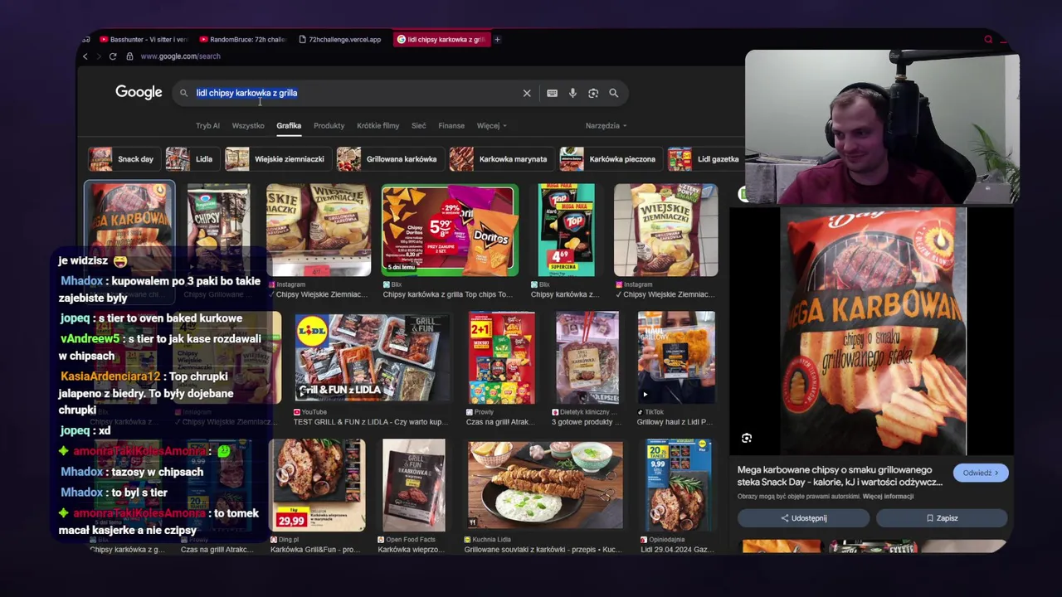Go back with the browser back arrow
Screen dimensions: 1062x597
tap(85, 56)
